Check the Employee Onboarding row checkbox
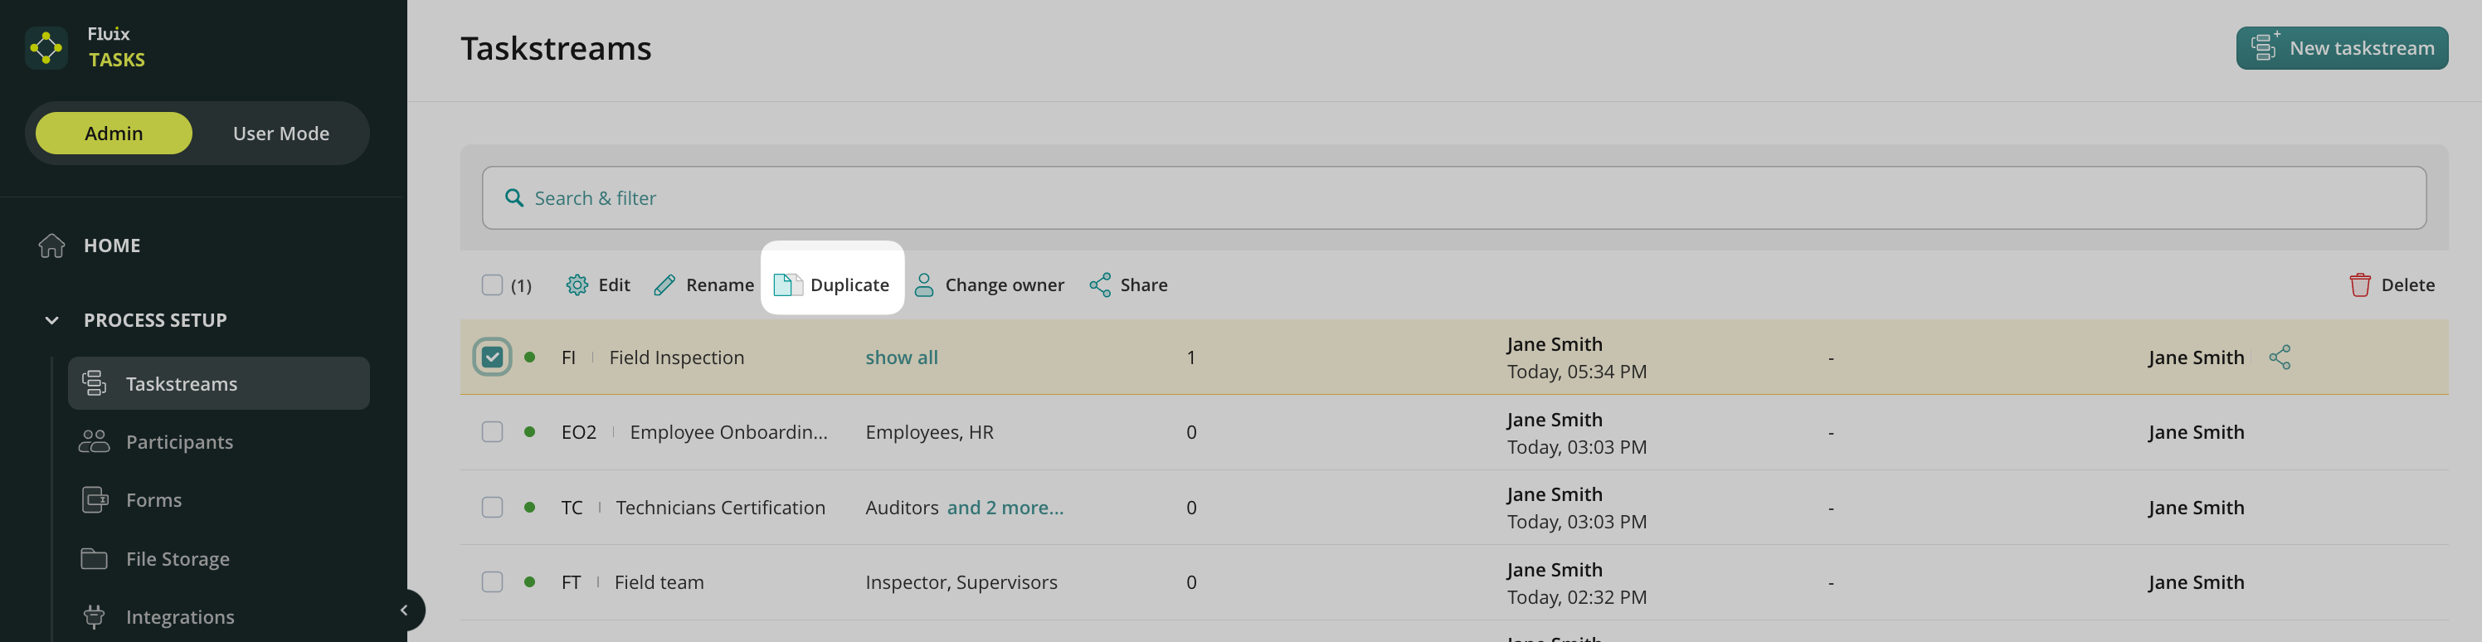Image resolution: width=2482 pixels, height=642 pixels. [493, 432]
